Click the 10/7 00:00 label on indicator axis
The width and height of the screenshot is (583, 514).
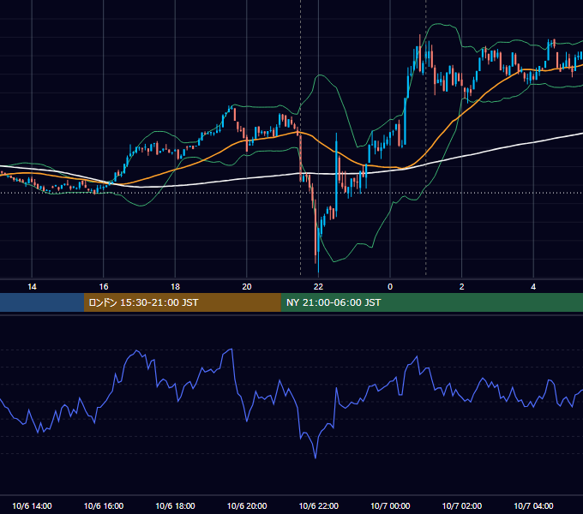click(x=390, y=505)
